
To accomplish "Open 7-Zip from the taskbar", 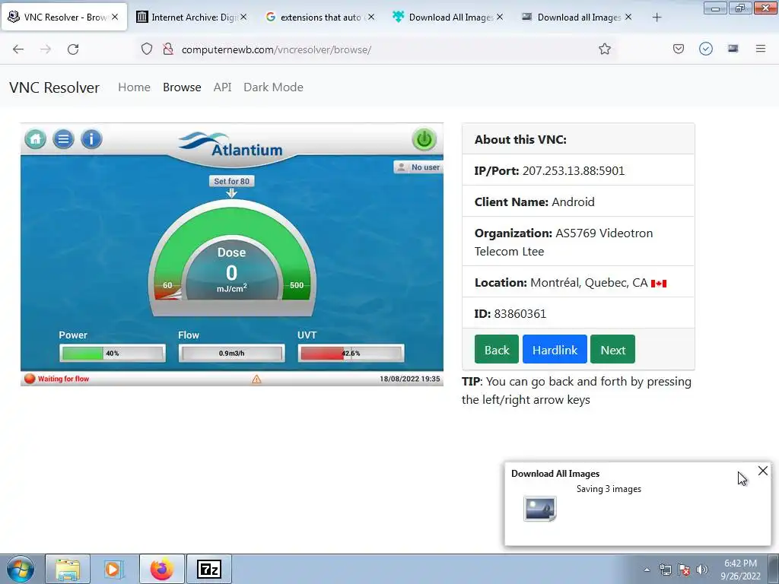I will pyautogui.click(x=209, y=569).
